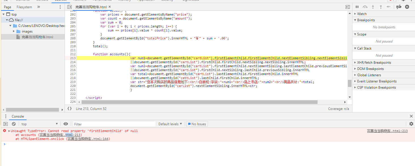Toggle pause on exceptions

coord(407,7)
